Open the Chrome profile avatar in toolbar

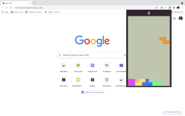178,8
